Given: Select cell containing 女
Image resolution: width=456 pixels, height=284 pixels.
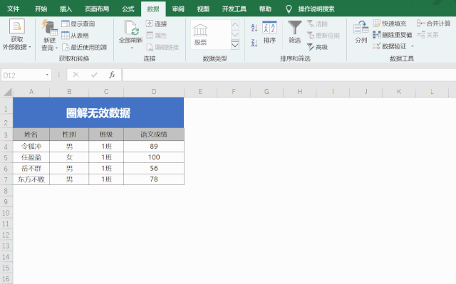Looking at the screenshot, I should click(69, 157).
